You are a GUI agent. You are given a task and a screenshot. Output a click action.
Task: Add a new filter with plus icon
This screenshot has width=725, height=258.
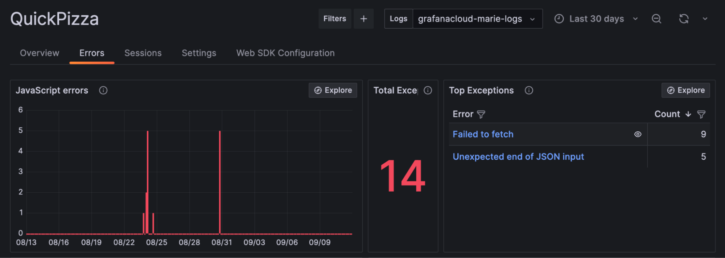[363, 19]
